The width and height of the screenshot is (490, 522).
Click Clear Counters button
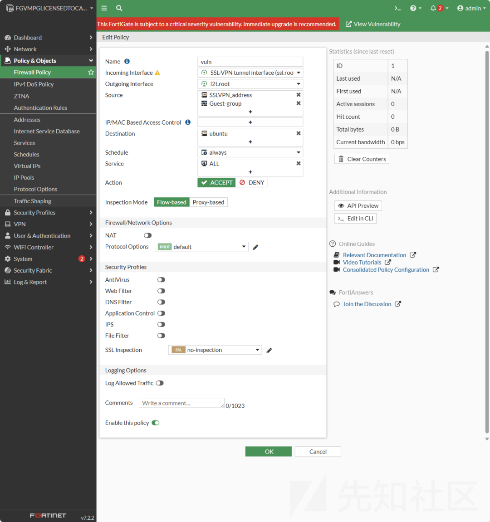362,159
